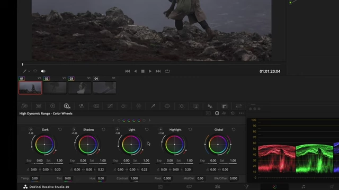Image resolution: width=339 pixels, height=190 pixels.
Task: Open the RGB Mixer palette
Action: [82, 106]
